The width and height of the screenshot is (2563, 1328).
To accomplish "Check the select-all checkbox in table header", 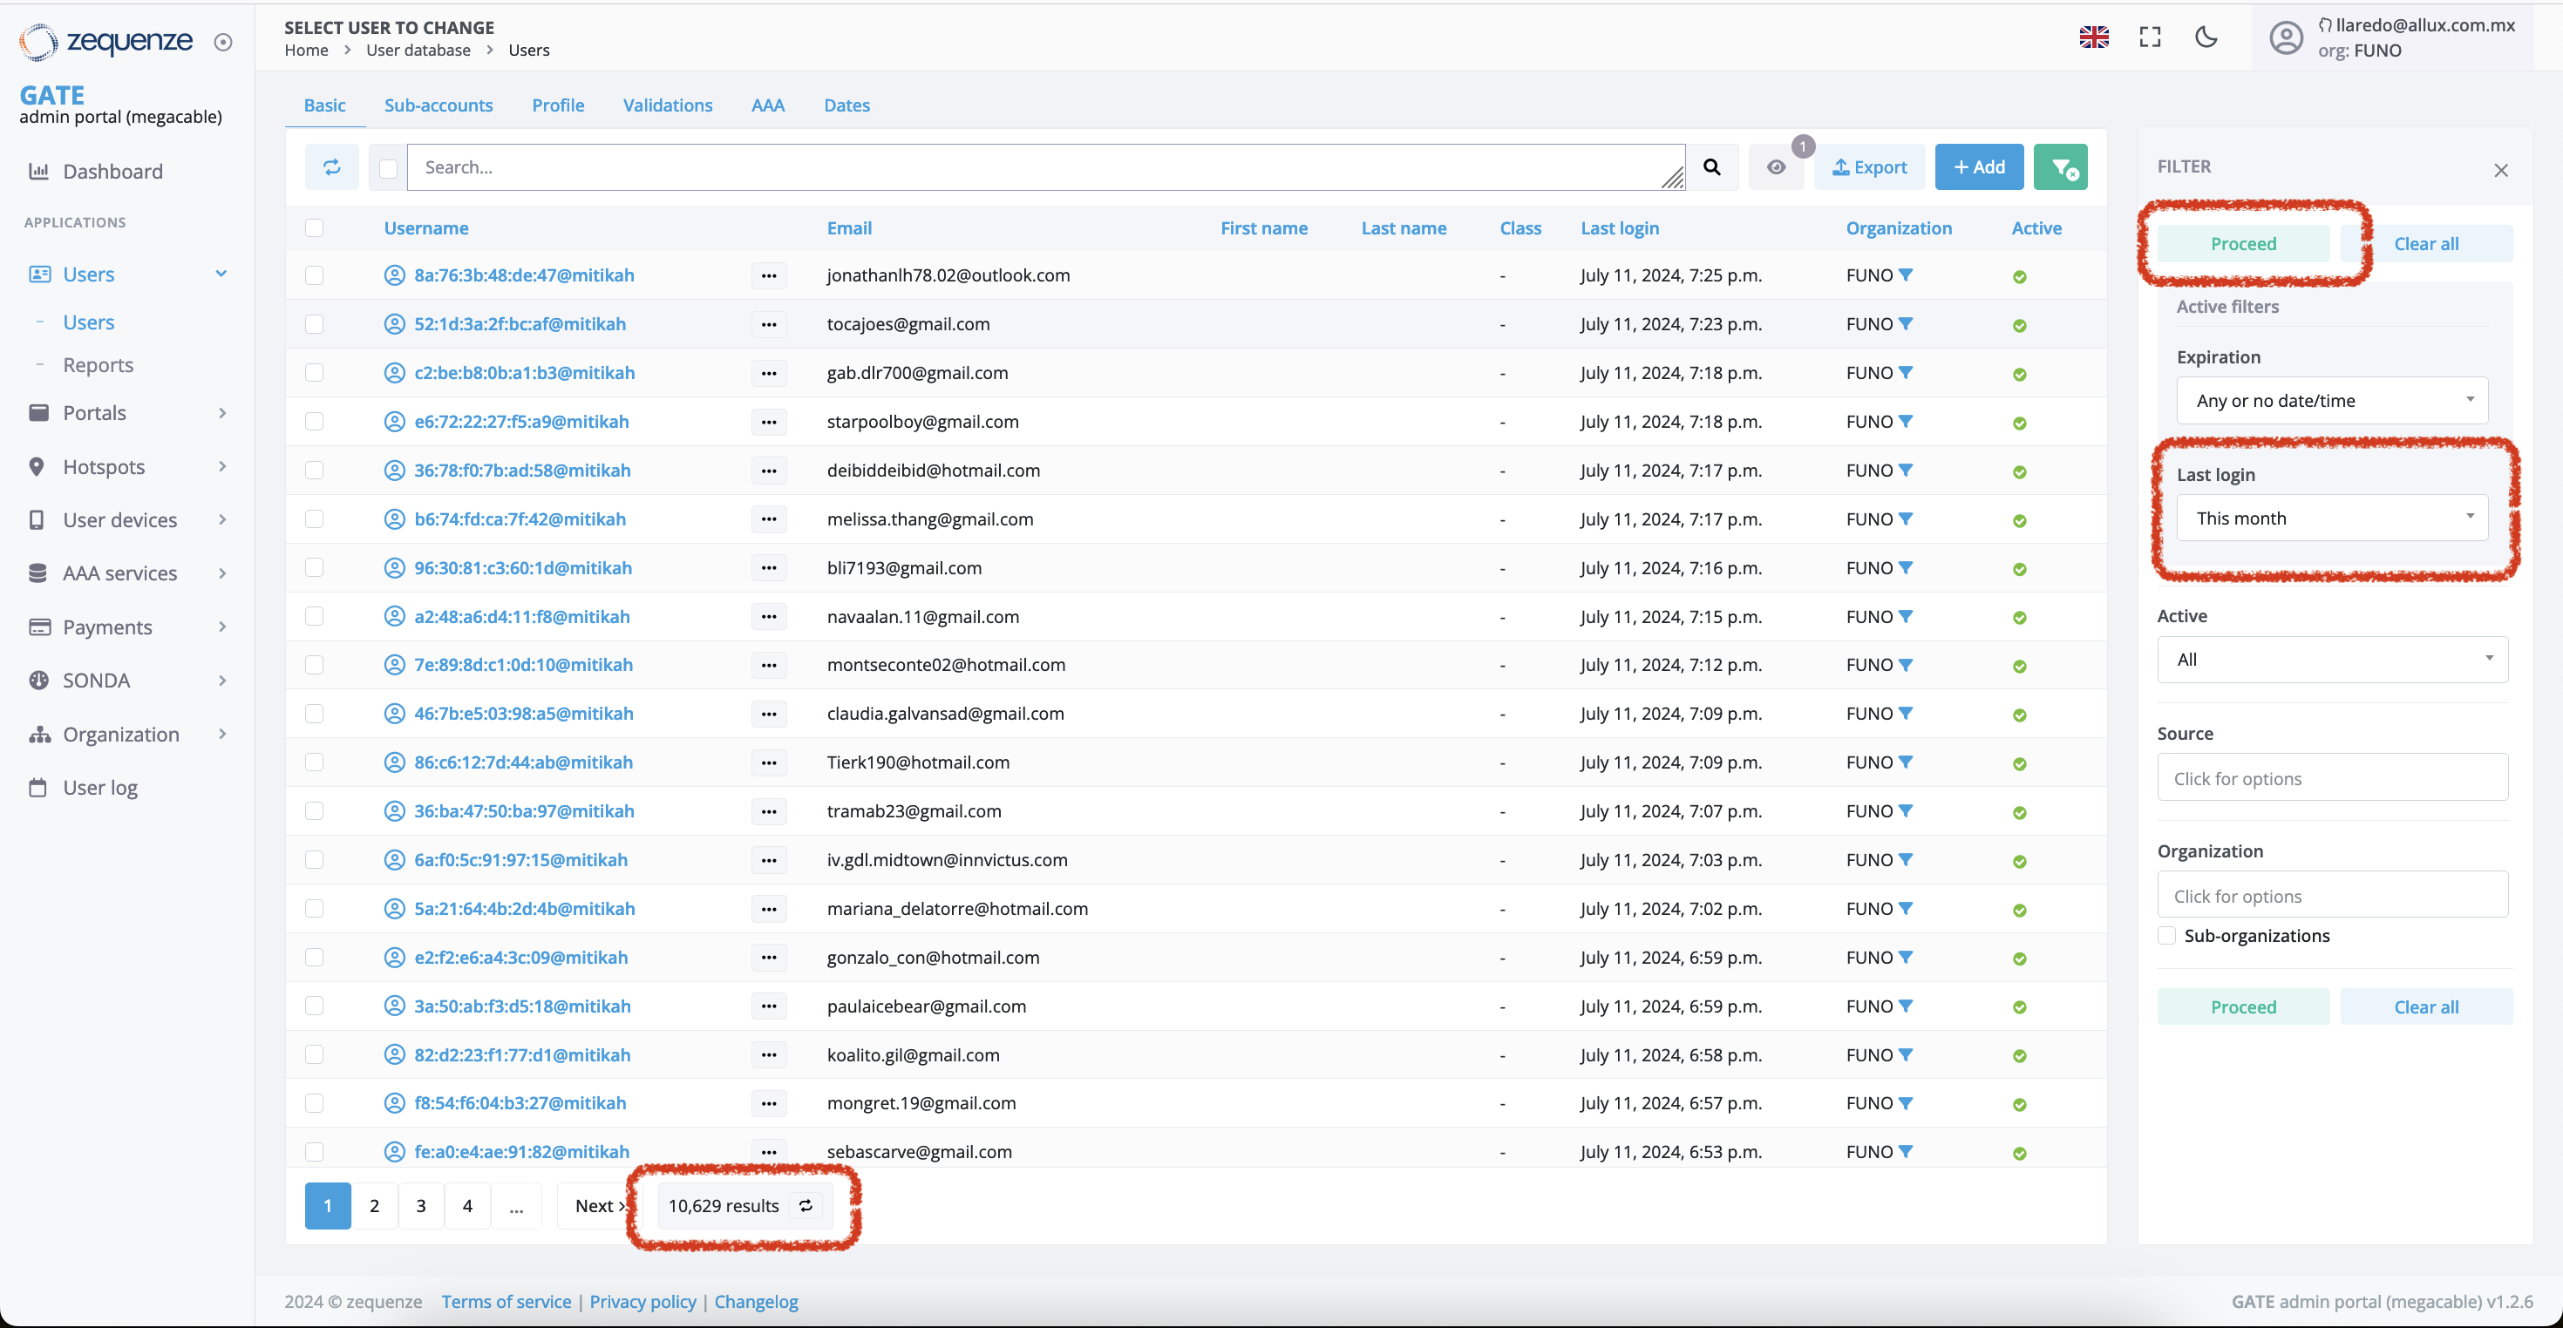I will 315,227.
